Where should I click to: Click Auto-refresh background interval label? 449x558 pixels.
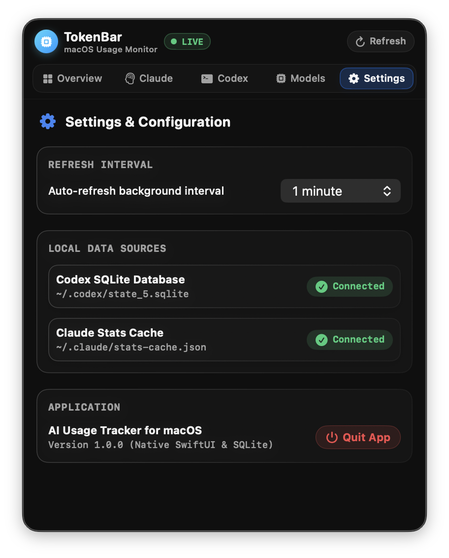(136, 191)
